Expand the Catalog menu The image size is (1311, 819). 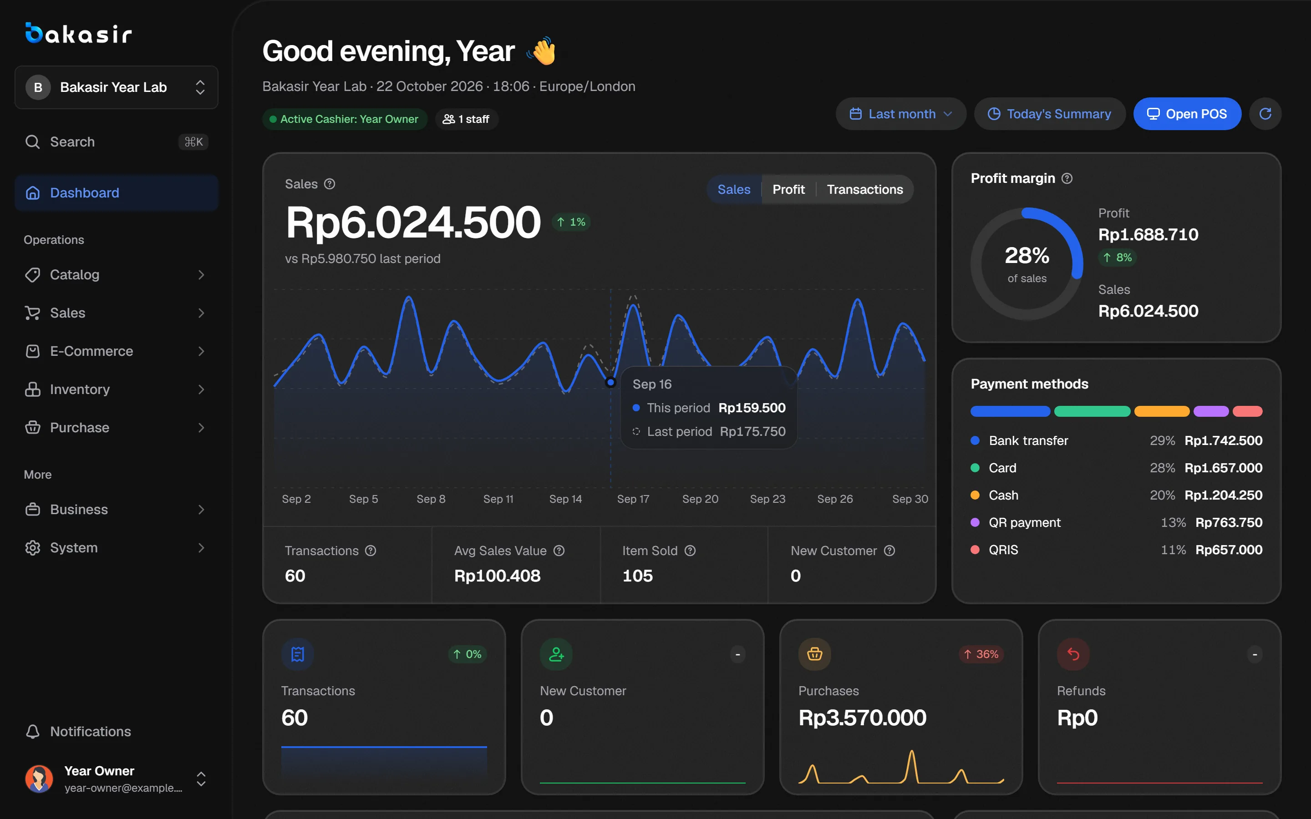(x=116, y=275)
